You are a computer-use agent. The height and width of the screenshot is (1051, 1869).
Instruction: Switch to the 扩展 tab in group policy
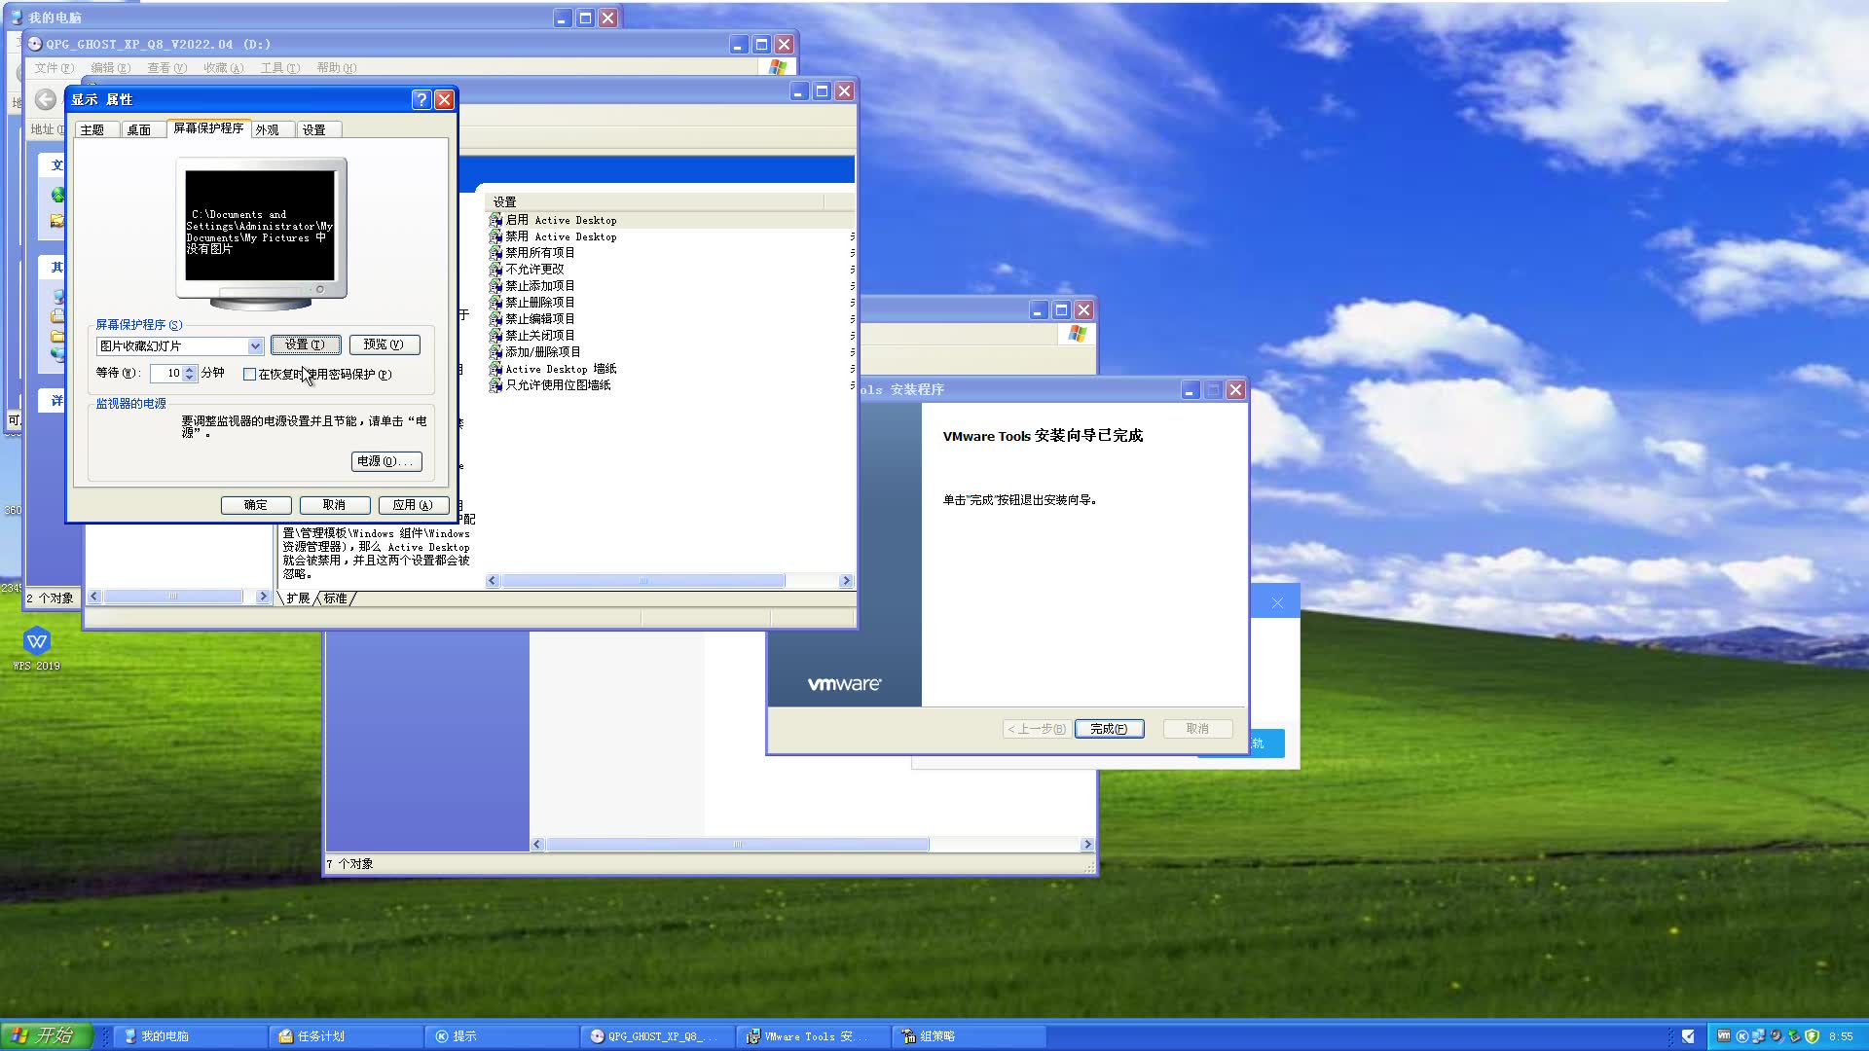coord(298,598)
